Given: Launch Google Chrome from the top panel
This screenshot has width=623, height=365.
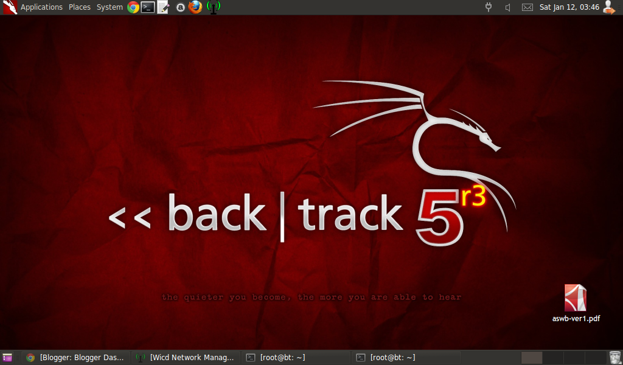Looking at the screenshot, I should point(133,7).
